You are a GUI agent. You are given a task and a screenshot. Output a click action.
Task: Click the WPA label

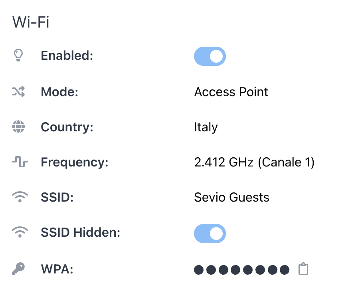[57, 269]
